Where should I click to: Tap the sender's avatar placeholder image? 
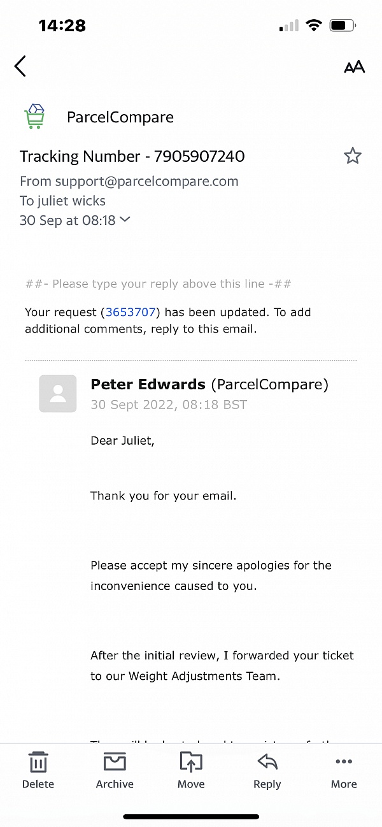(x=58, y=394)
